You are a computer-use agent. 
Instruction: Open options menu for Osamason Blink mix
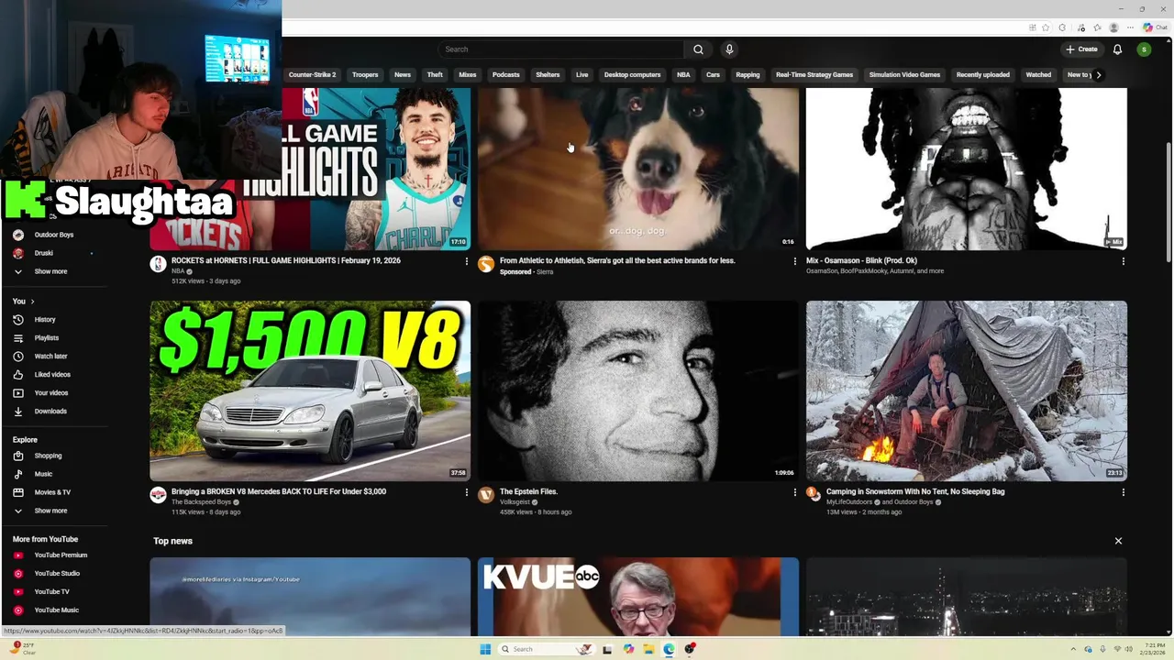tap(1123, 261)
